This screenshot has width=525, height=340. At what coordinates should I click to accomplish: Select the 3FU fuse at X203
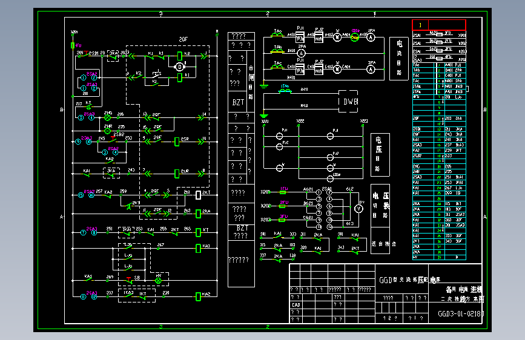tap(282, 220)
